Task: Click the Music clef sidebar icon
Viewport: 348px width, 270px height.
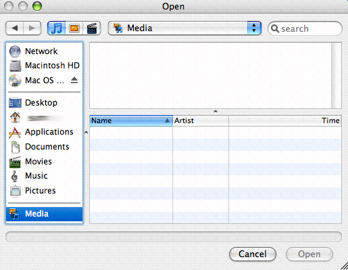Action: coord(14,176)
